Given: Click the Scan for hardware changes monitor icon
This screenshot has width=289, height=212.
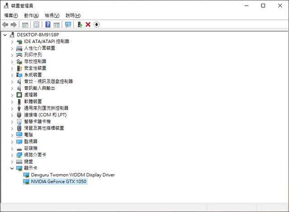Looking at the screenshot, I should coord(68,24).
